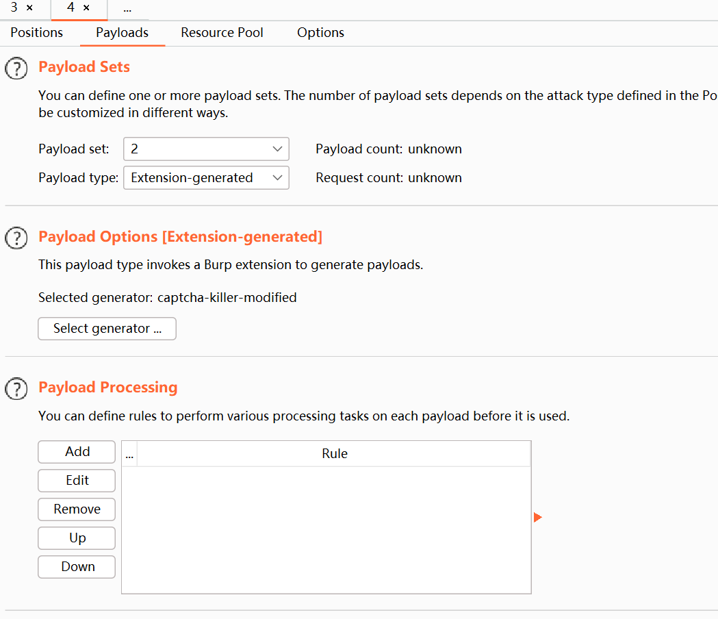Screen dimensions: 718x619
Task: Open the Payload set dropdown
Action: pyautogui.click(x=206, y=149)
